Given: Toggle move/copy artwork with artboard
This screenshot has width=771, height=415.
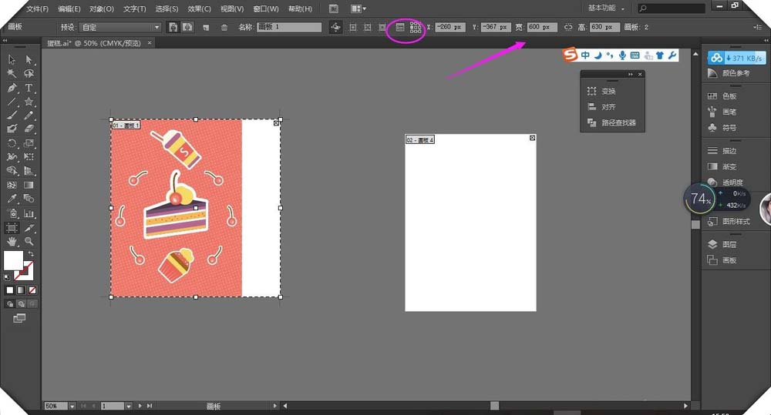Looking at the screenshot, I should 335,28.
